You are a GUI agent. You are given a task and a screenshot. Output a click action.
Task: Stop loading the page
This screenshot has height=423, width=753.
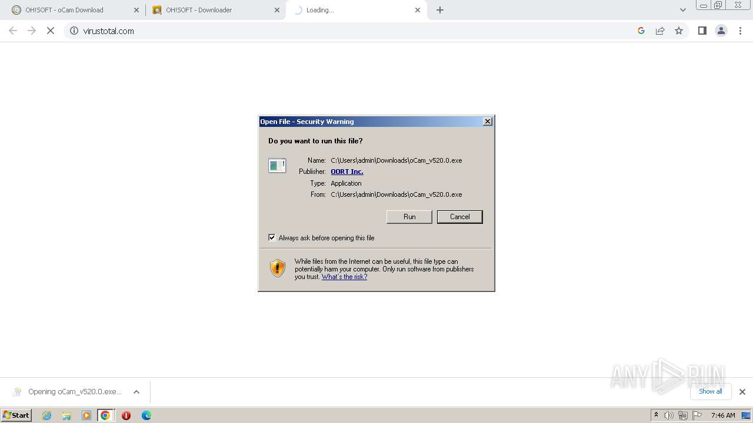[x=51, y=31]
